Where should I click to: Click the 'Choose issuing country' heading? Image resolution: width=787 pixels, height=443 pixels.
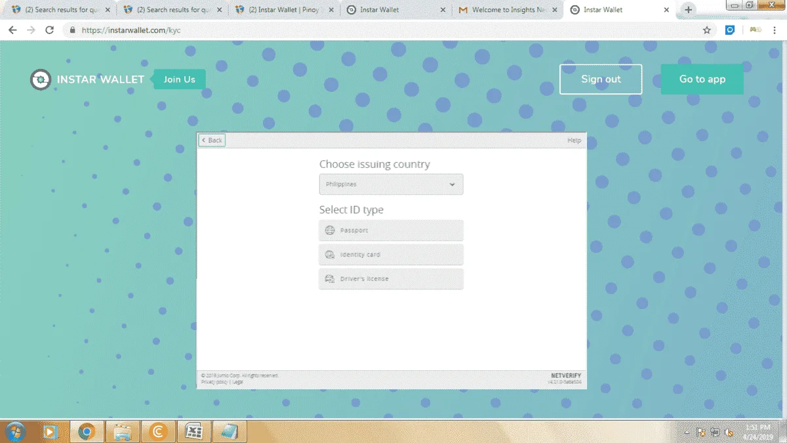pyautogui.click(x=374, y=164)
